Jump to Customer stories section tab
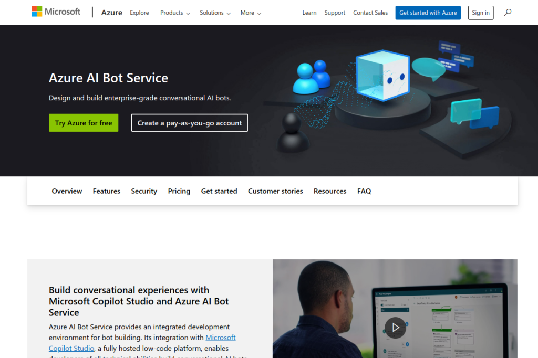538x358 pixels. pos(275,191)
